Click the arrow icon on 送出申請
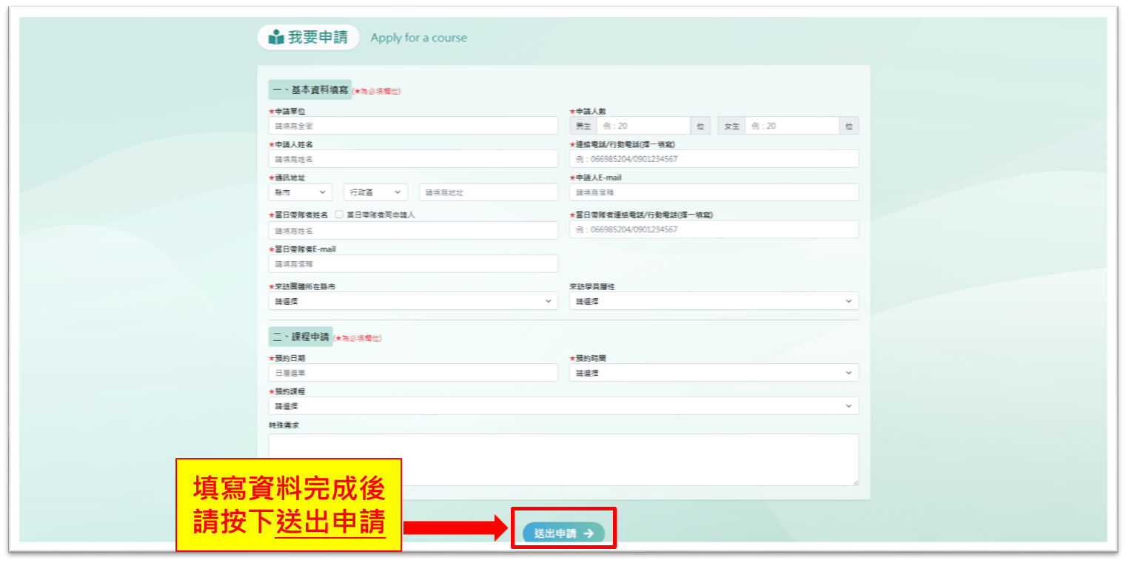This screenshot has height=563, width=1126. [589, 533]
